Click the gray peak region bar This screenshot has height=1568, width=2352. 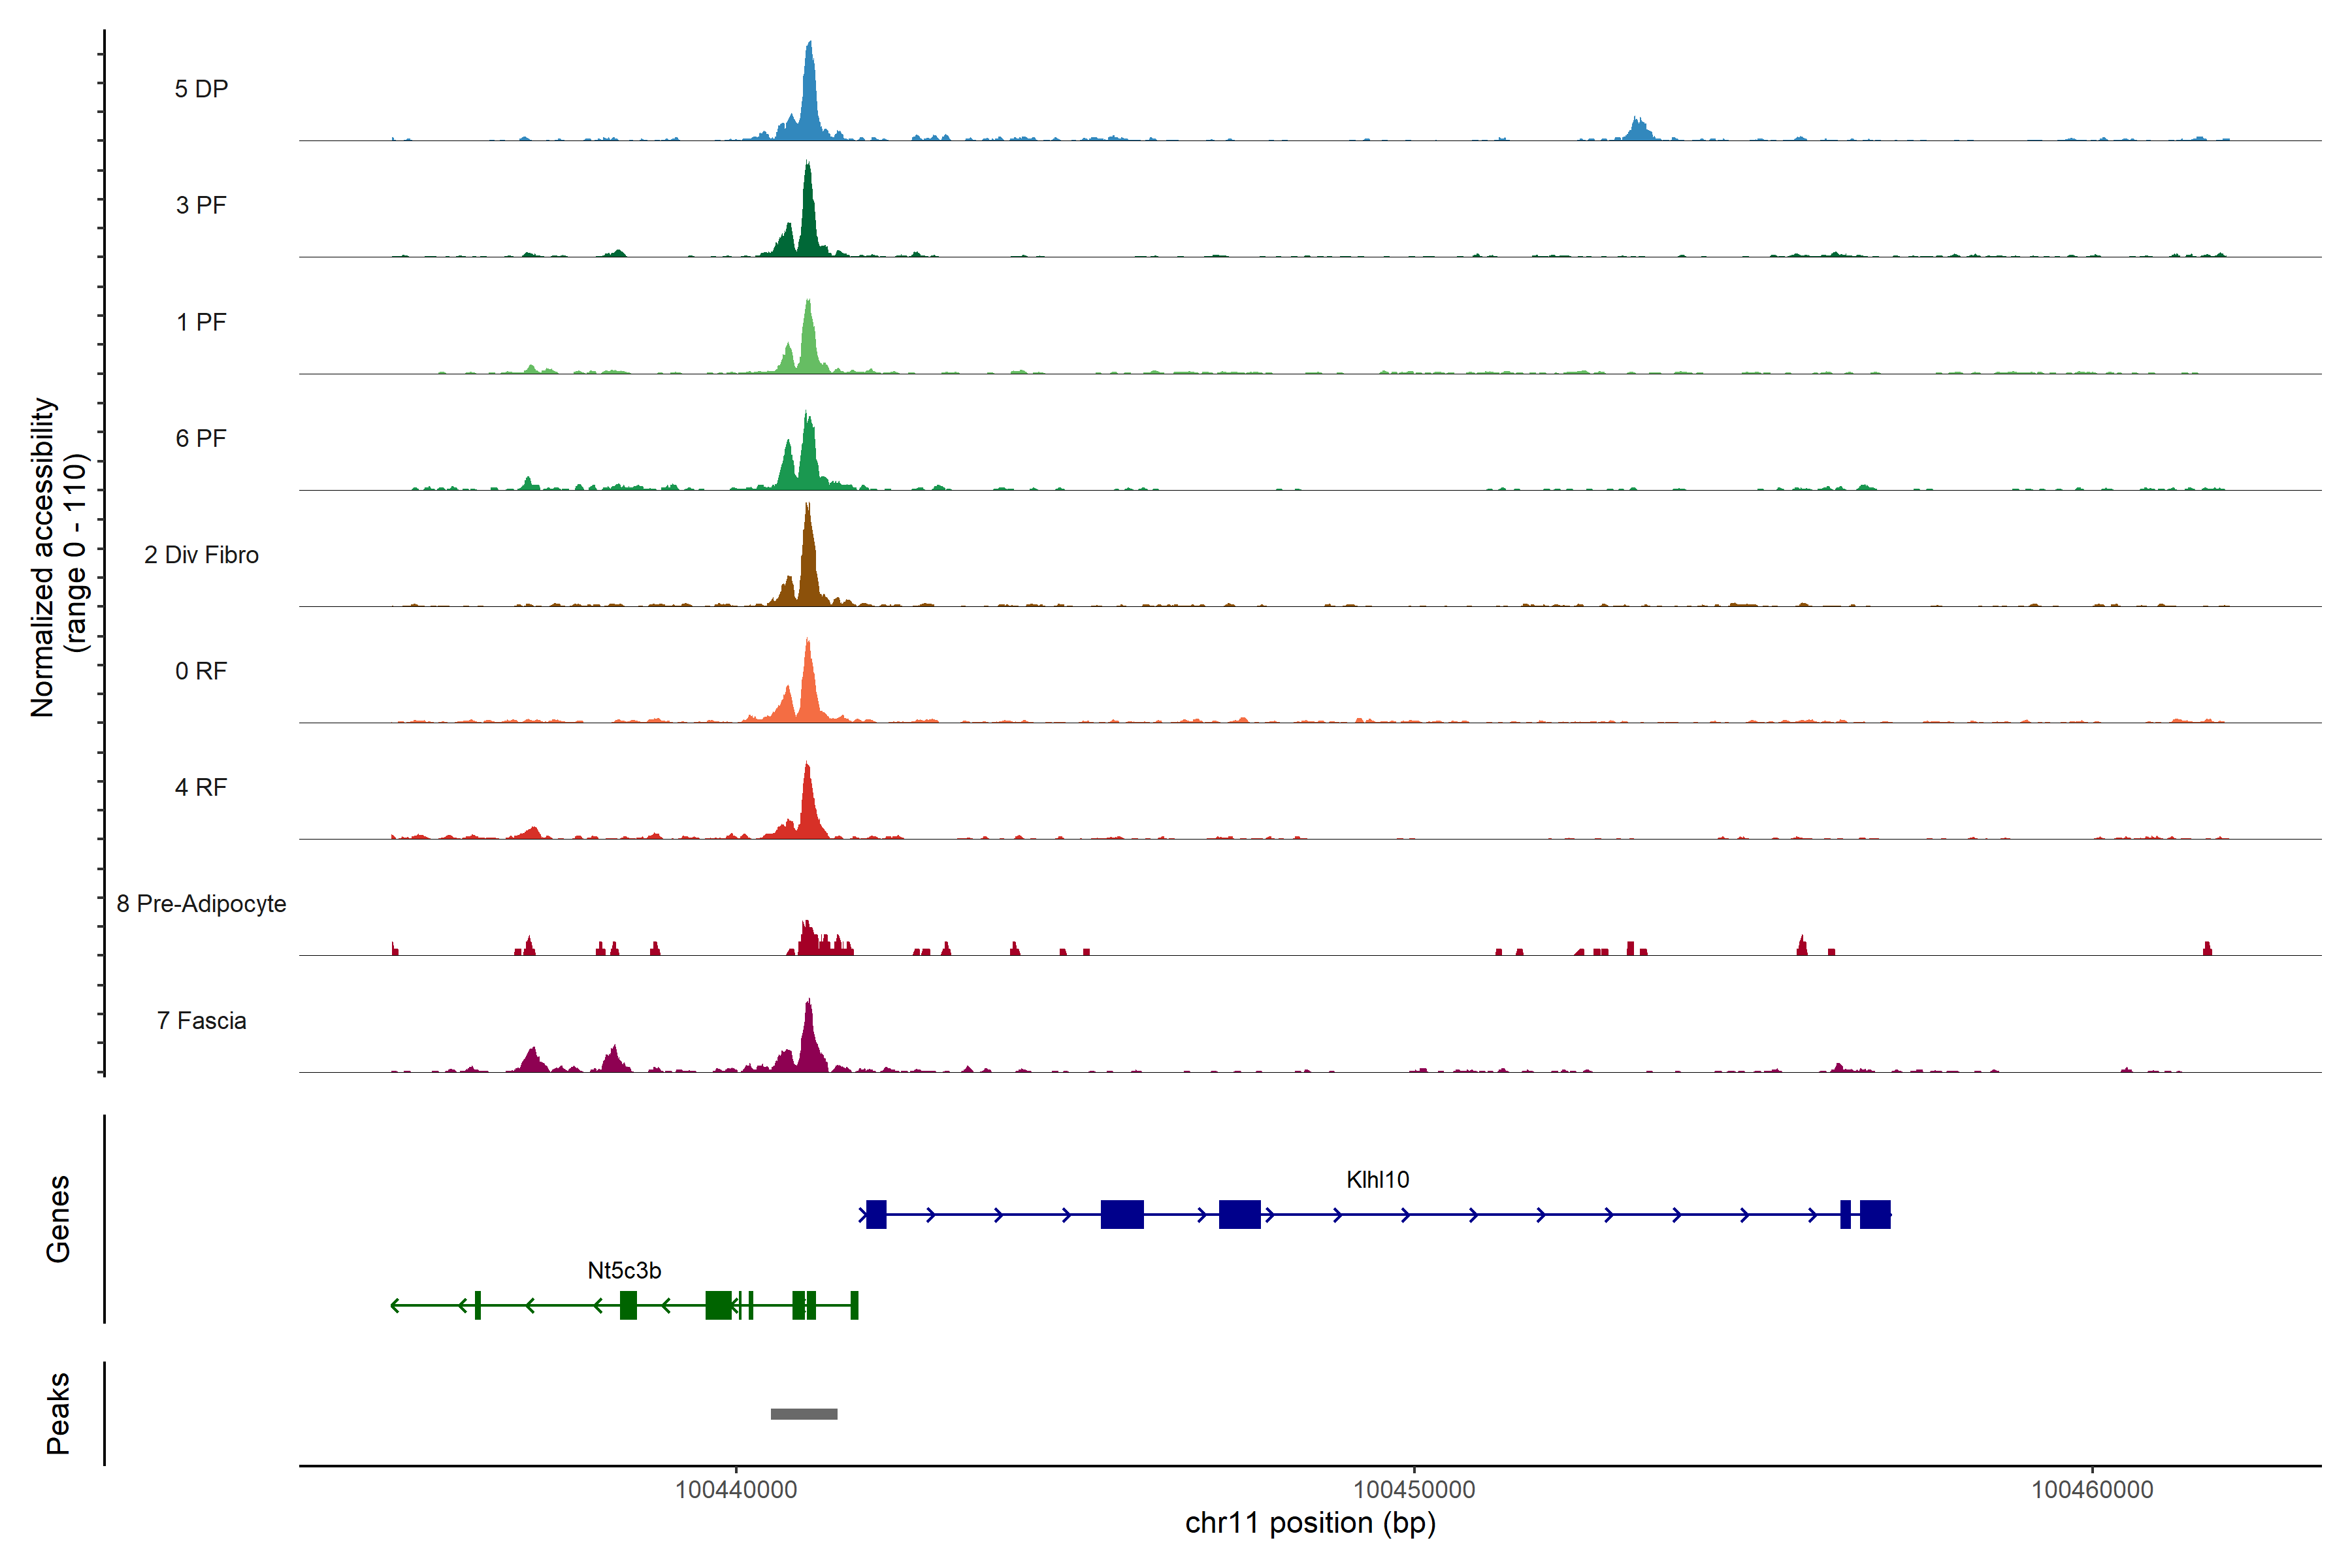tap(804, 1414)
